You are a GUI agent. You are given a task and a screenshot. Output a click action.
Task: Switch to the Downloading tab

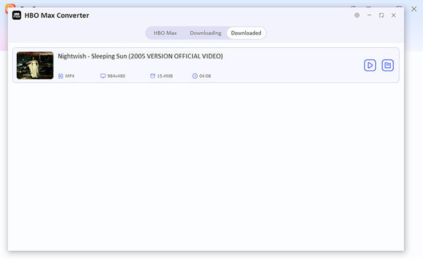point(205,33)
